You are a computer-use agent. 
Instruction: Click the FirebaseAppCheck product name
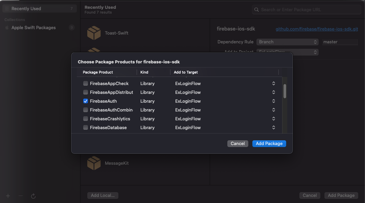click(x=109, y=83)
